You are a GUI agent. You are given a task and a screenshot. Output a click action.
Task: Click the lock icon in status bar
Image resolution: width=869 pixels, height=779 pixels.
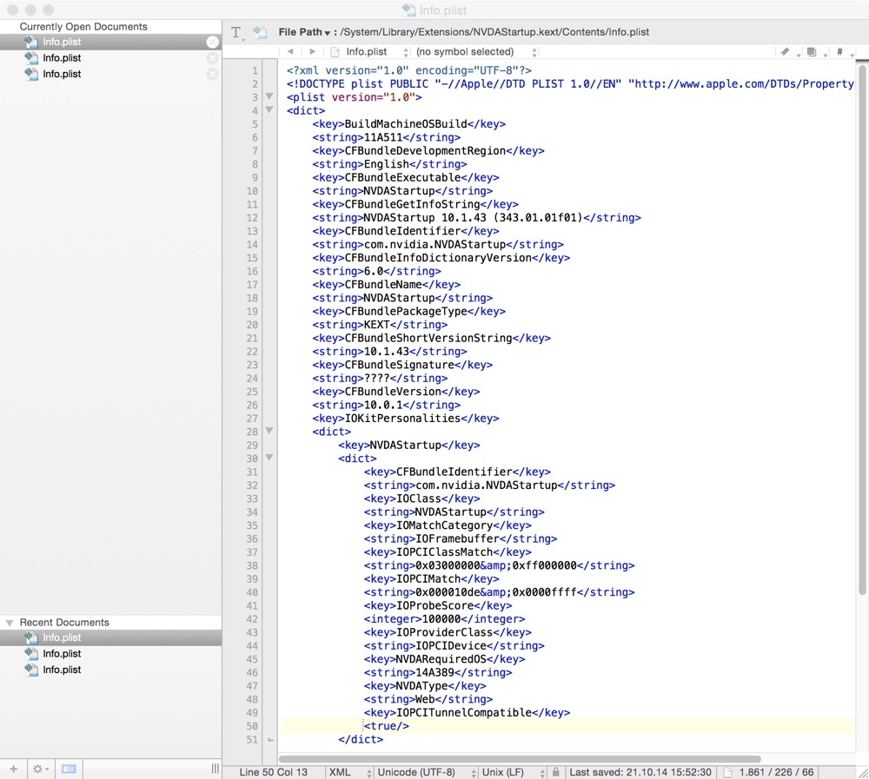tap(556, 772)
